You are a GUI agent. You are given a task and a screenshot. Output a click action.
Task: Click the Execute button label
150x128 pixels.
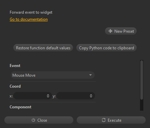coord(114,120)
